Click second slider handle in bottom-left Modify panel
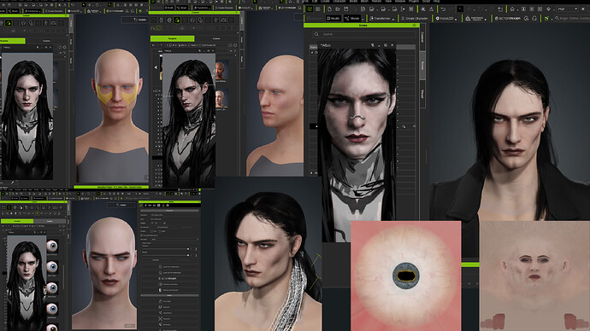590x331 pixels. [x=188, y=255]
